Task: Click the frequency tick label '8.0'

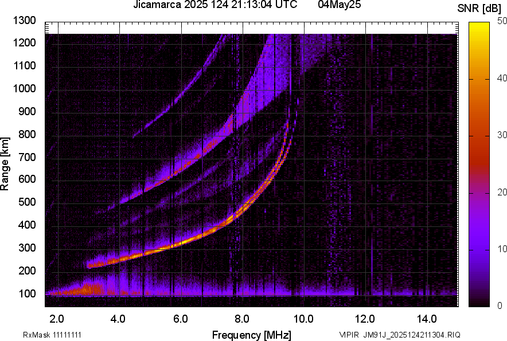Action: [x=242, y=319]
